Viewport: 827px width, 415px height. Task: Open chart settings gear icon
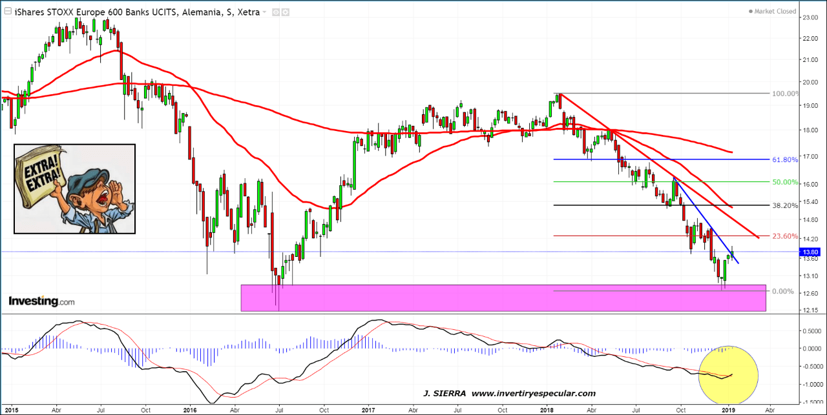286,12
